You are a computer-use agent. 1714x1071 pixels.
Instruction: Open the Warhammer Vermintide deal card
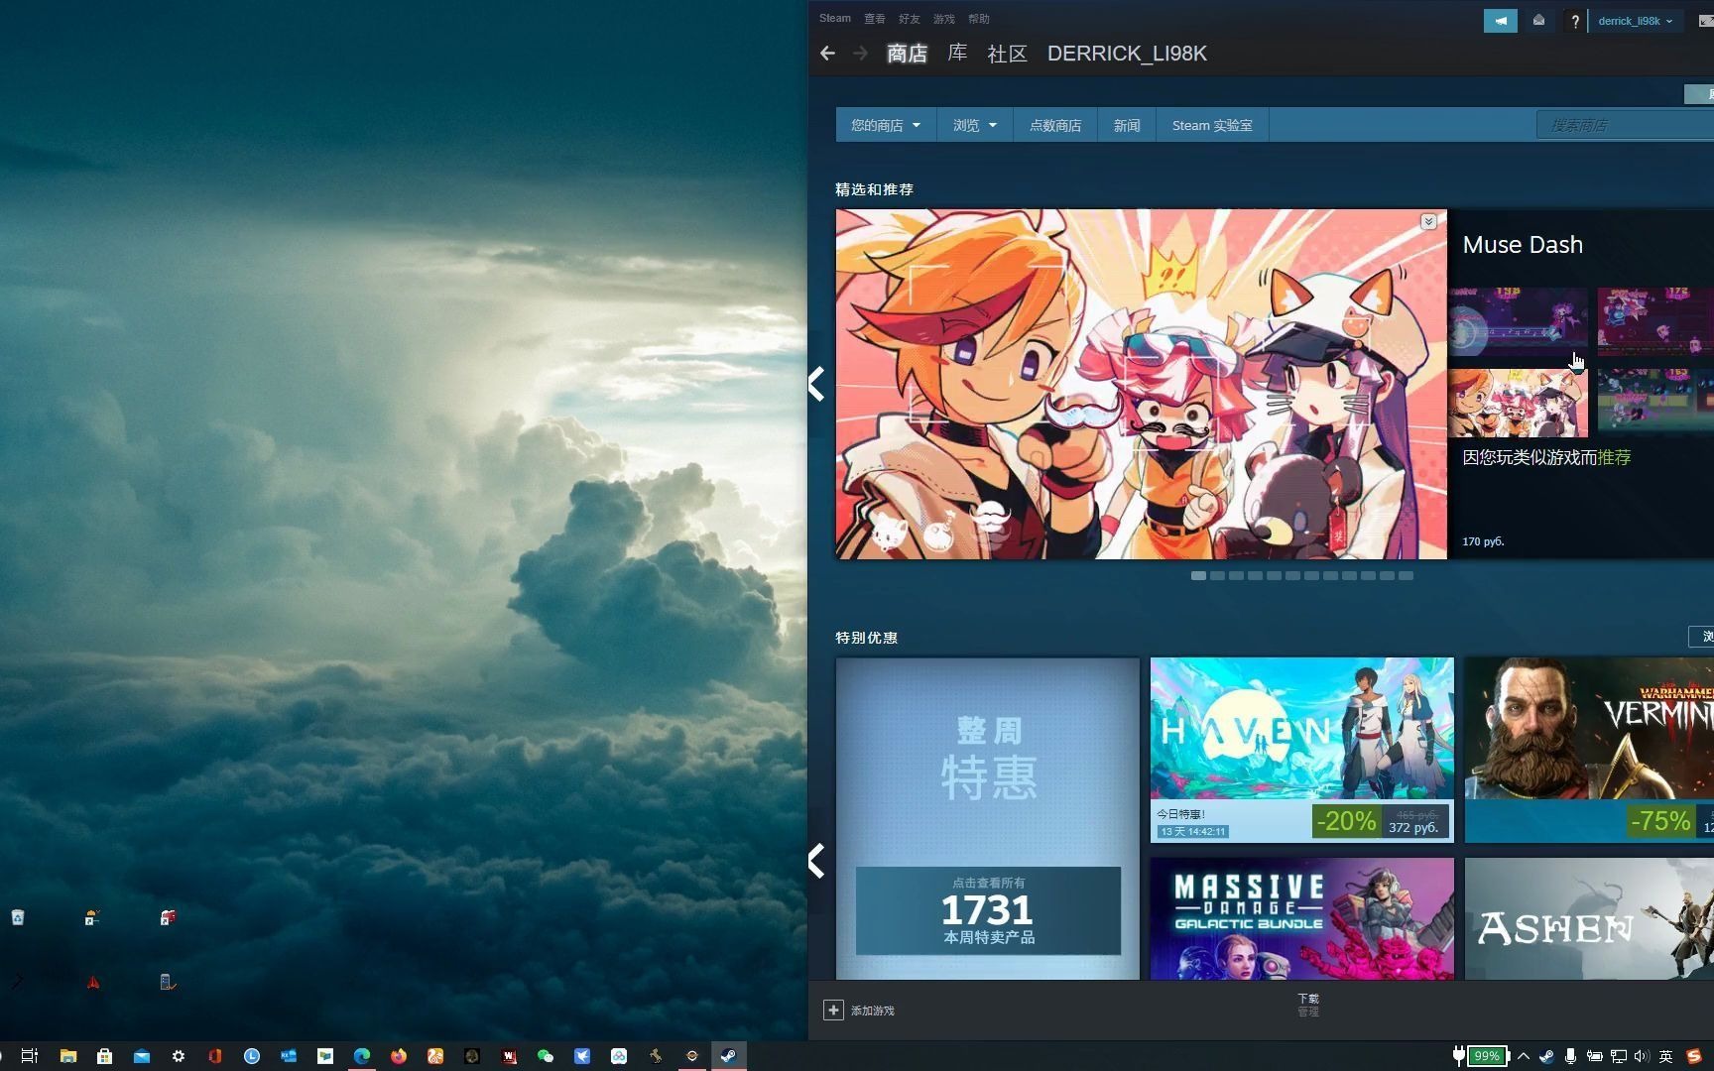1589,750
